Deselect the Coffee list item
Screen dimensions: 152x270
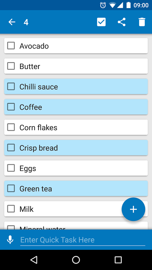pos(76,107)
